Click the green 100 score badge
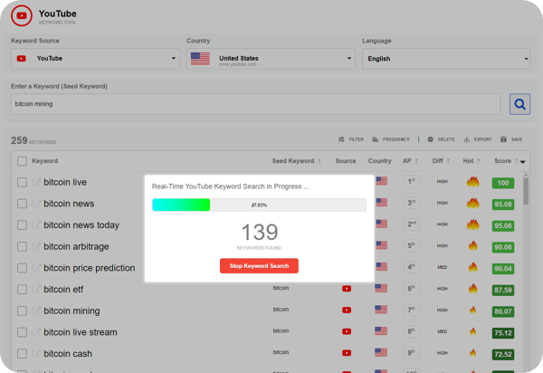This screenshot has width=543, height=373. pos(503,183)
